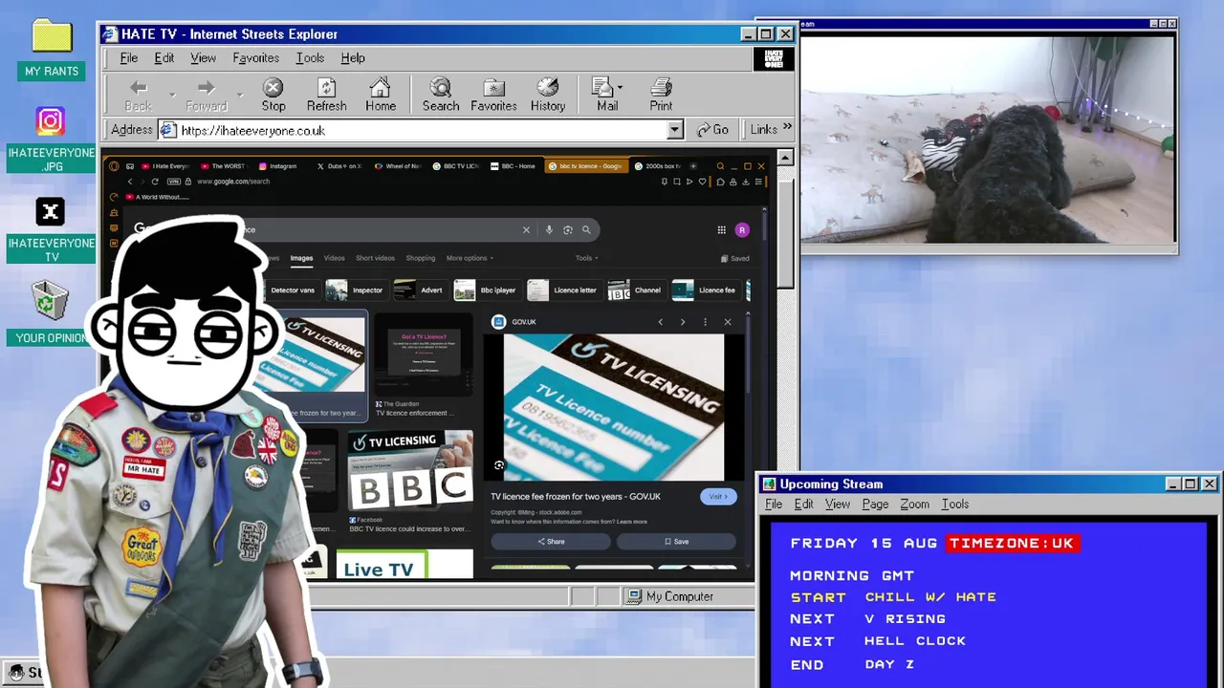Click the Google voice search microphone
This screenshot has width=1224, height=688.
pos(549,229)
